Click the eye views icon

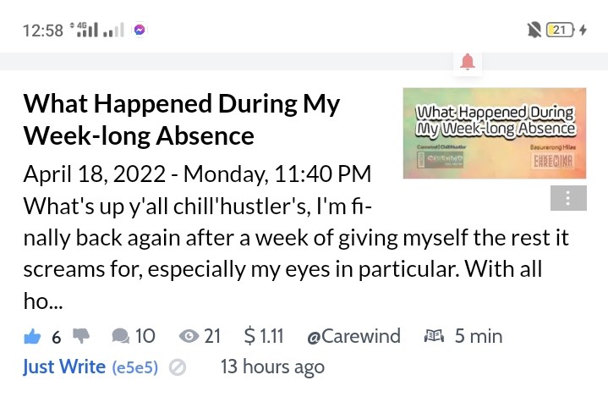point(189,336)
